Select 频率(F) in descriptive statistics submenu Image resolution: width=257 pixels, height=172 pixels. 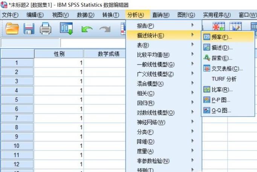(222, 37)
